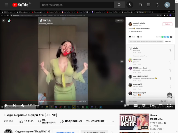This screenshot has width=178, height=133.
Task: Click the 'ВЫ ПОДПИСАНЫ' subscription button
Action: [94, 132]
